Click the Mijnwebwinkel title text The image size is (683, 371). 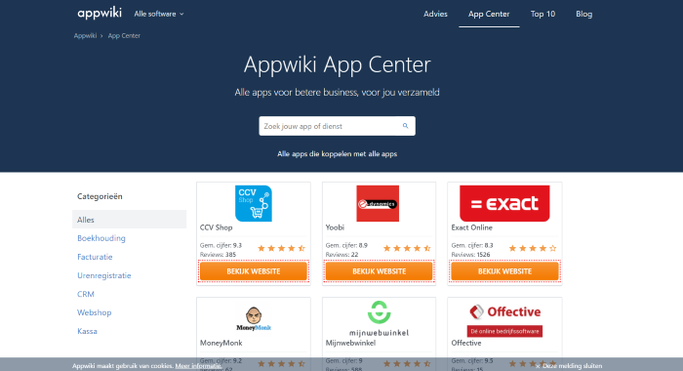point(350,343)
